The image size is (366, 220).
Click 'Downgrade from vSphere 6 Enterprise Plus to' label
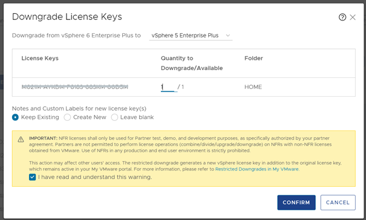76,36
